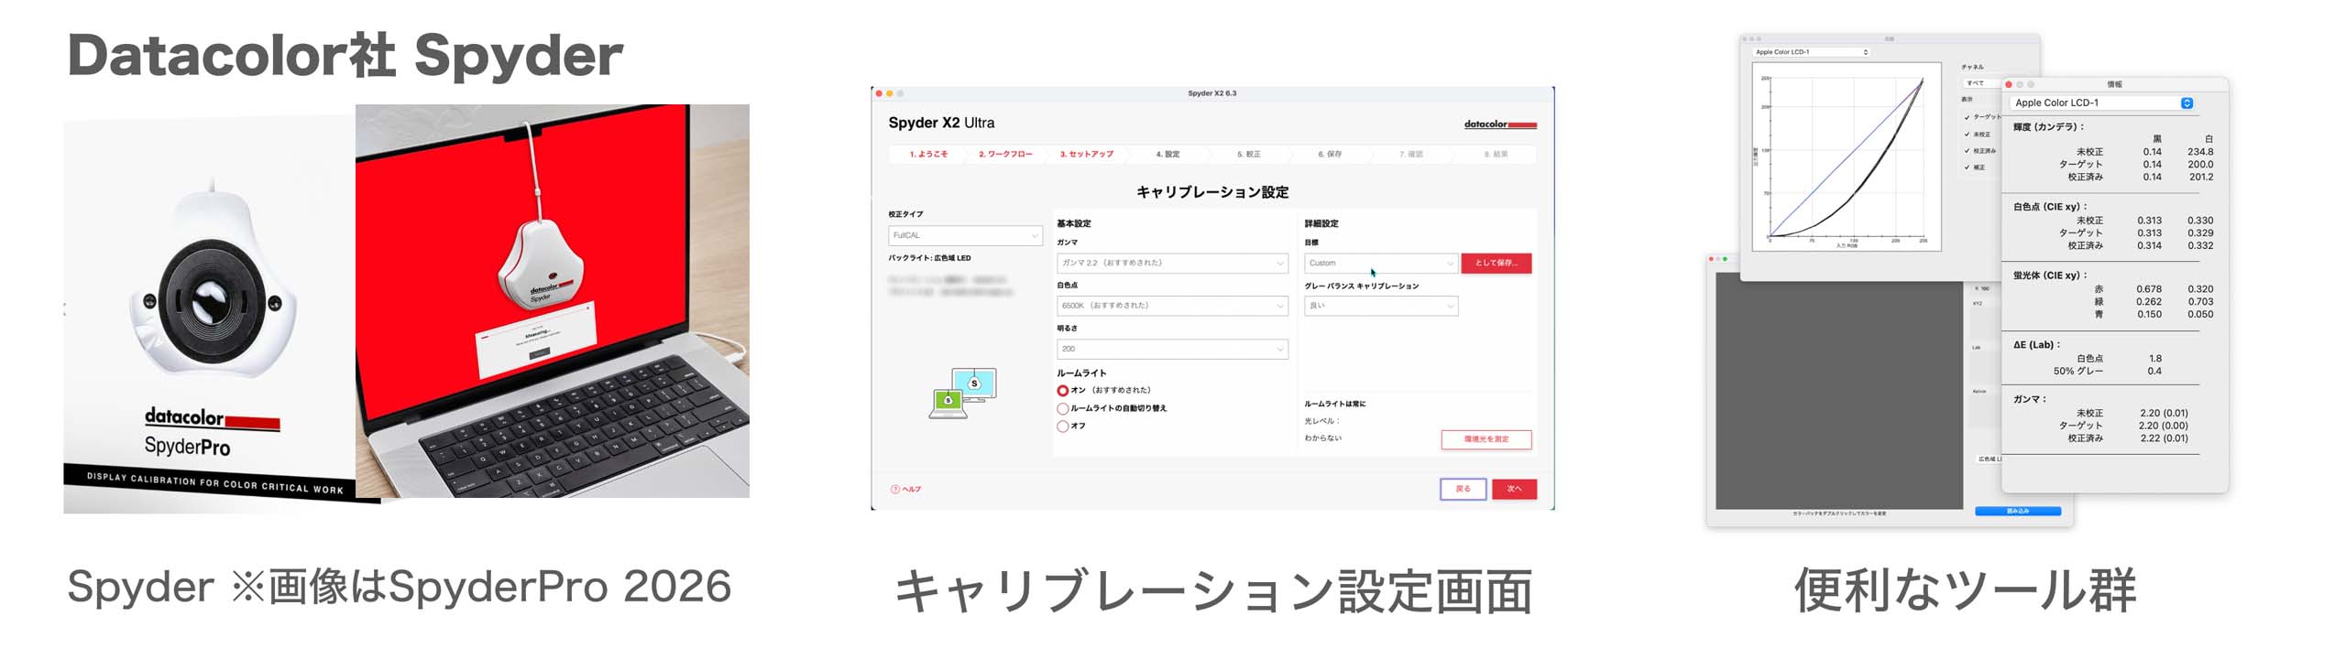Click the laptop with Spyder sensor photo
The width and height of the screenshot is (2346, 659).
(553, 301)
